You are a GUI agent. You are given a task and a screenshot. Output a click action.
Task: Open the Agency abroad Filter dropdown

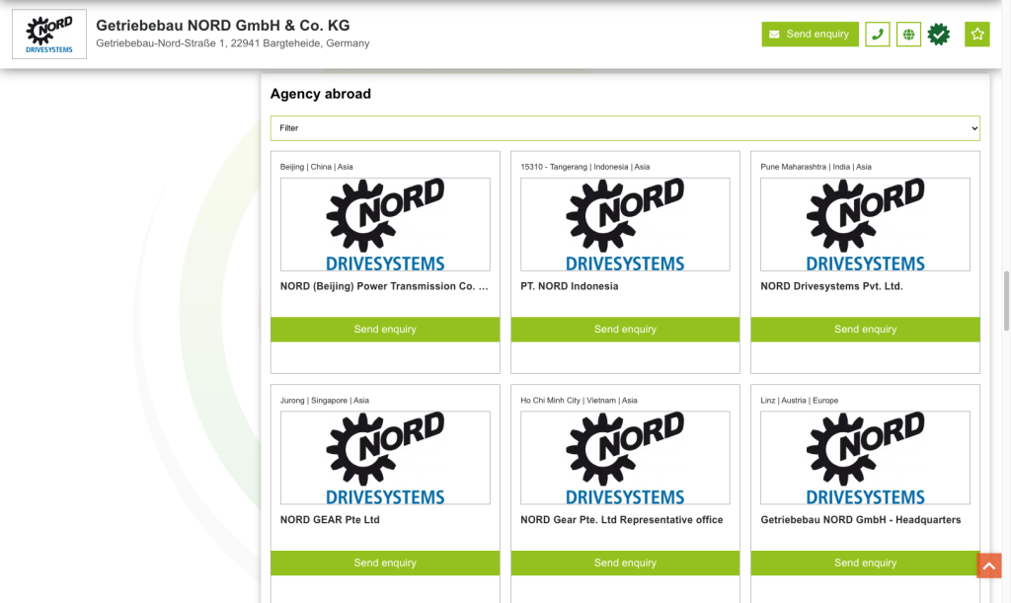click(625, 128)
